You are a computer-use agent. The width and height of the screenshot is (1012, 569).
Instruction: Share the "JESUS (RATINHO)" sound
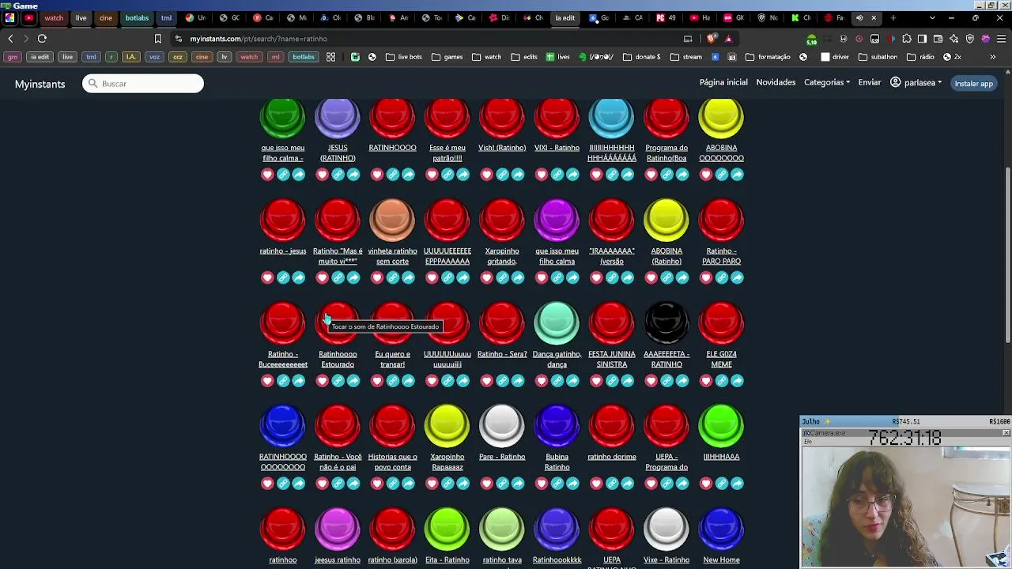click(x=353, y=175)
